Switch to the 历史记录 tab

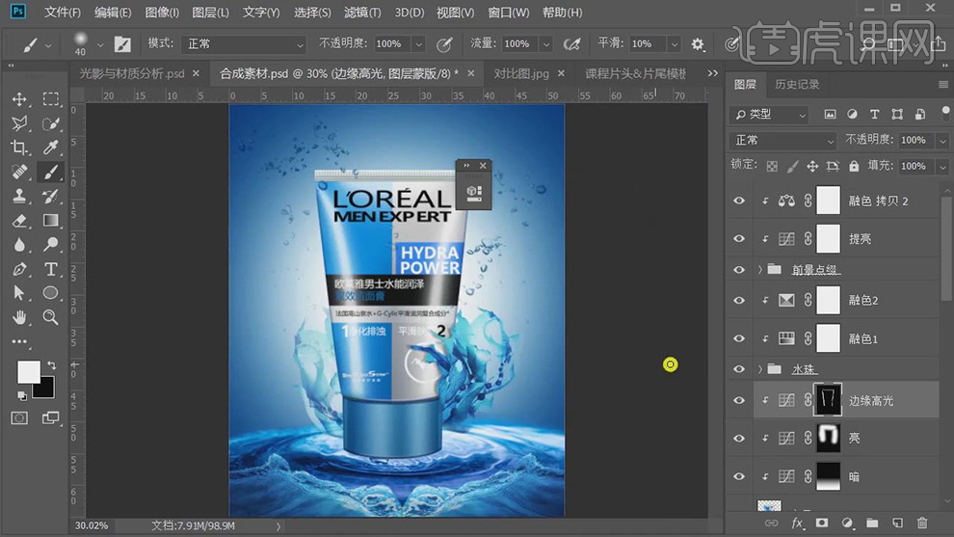(x=797, y=85)
